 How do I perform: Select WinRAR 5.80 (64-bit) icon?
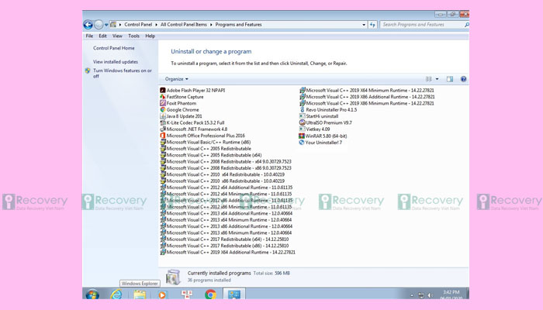[x=302, y=136]
